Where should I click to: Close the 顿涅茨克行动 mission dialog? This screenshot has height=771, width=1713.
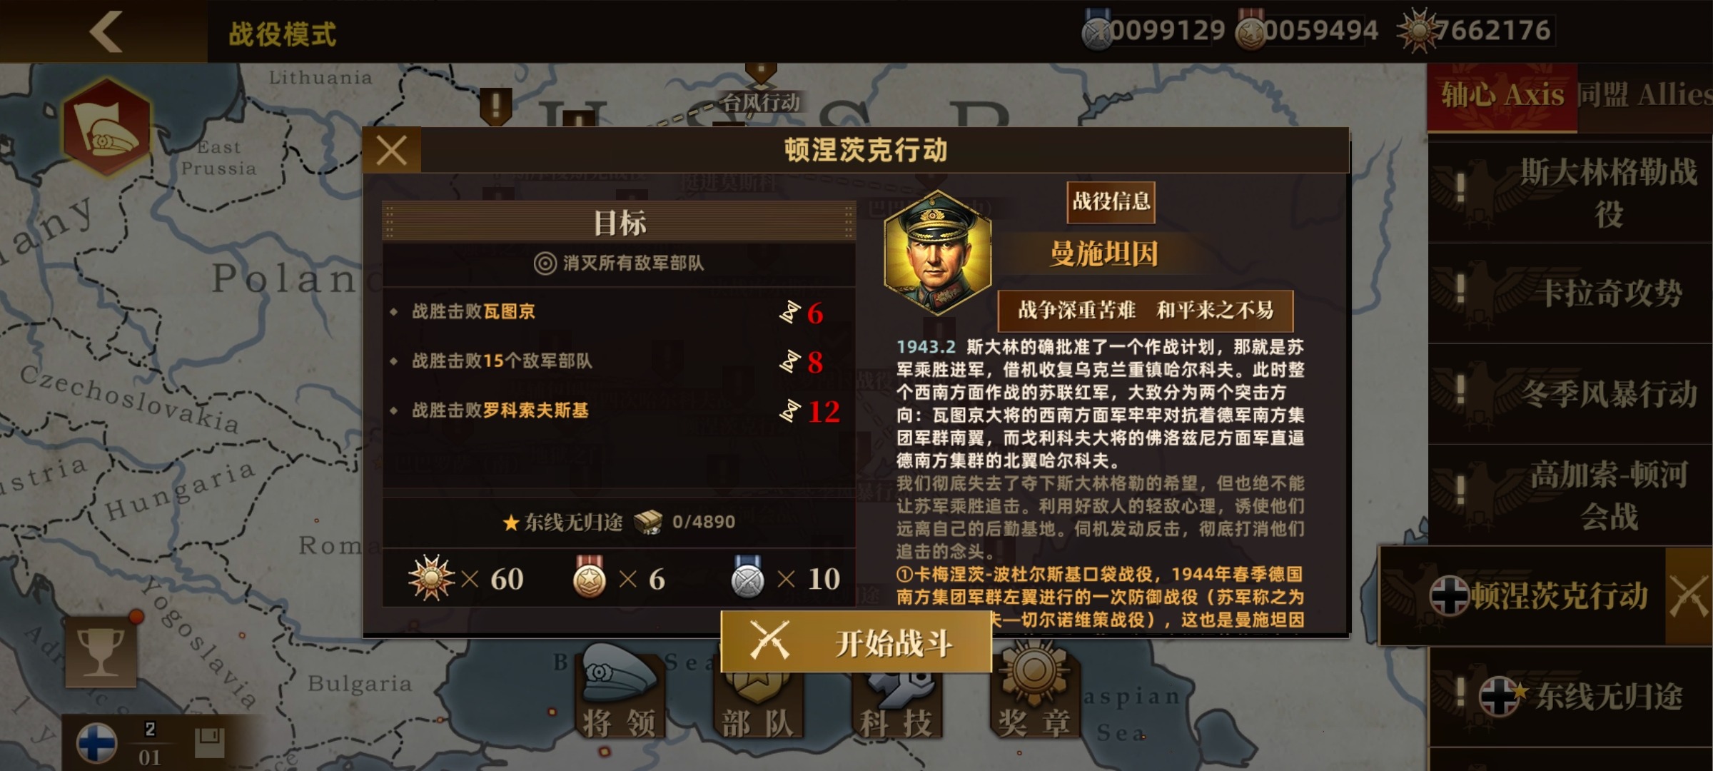click(x=392, y=151)
